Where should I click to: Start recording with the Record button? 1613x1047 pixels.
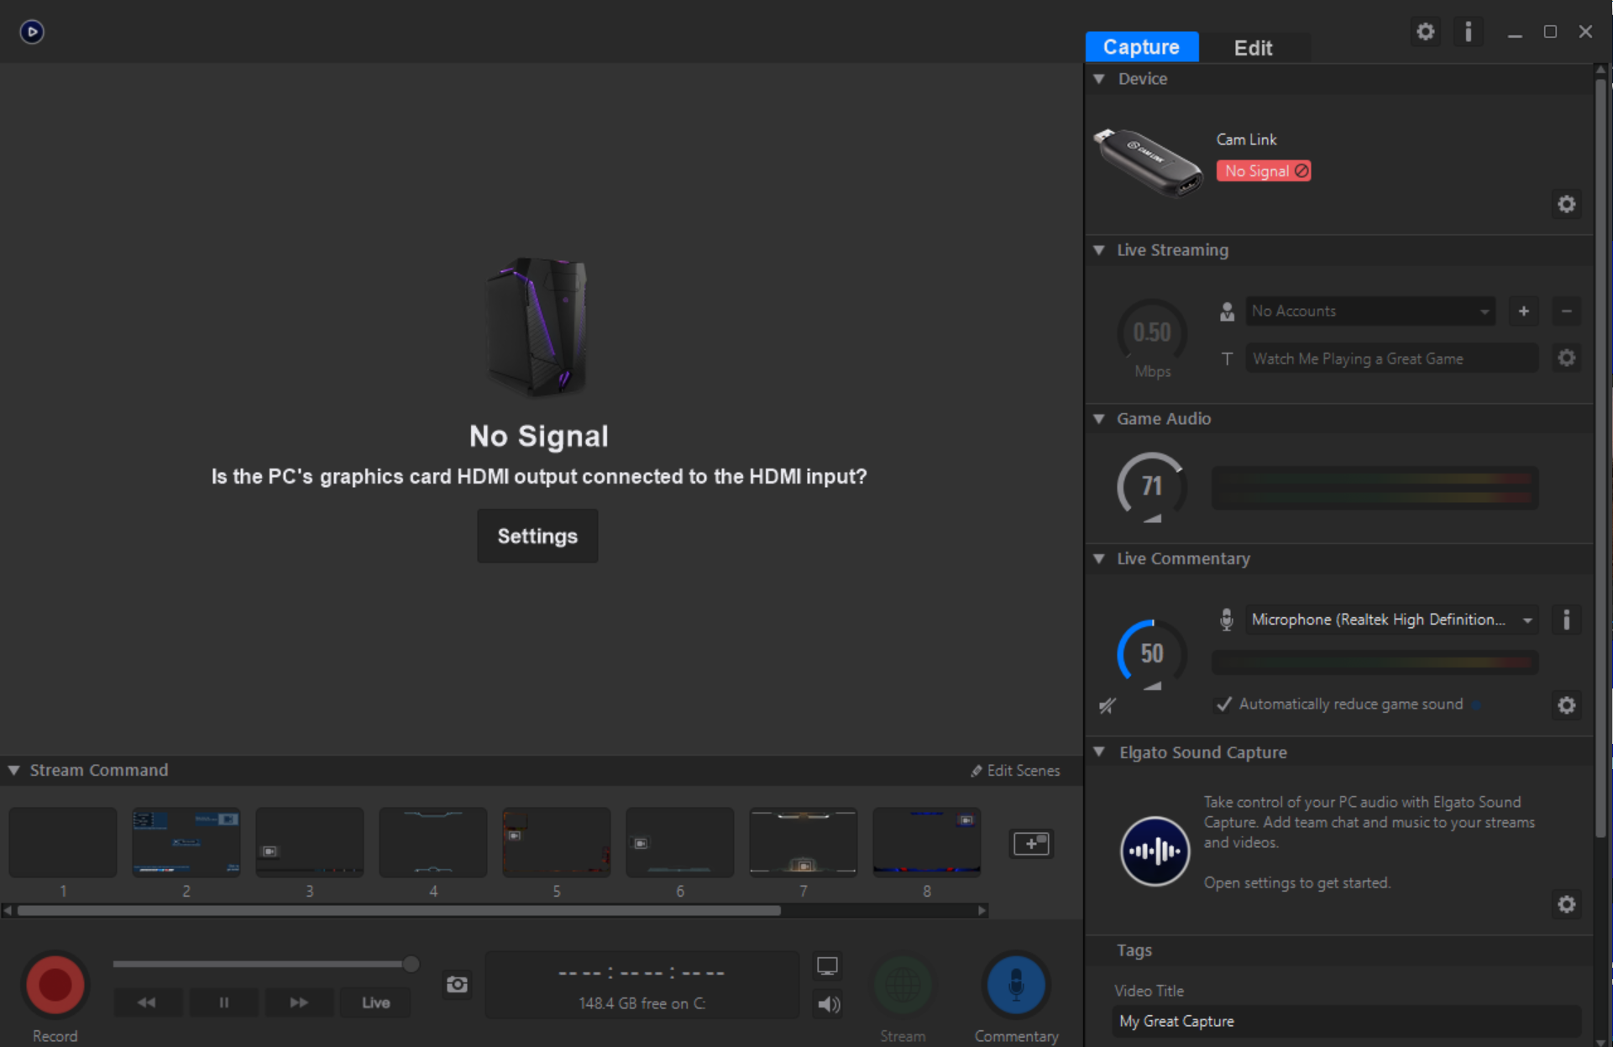click(x=55, y=985)
